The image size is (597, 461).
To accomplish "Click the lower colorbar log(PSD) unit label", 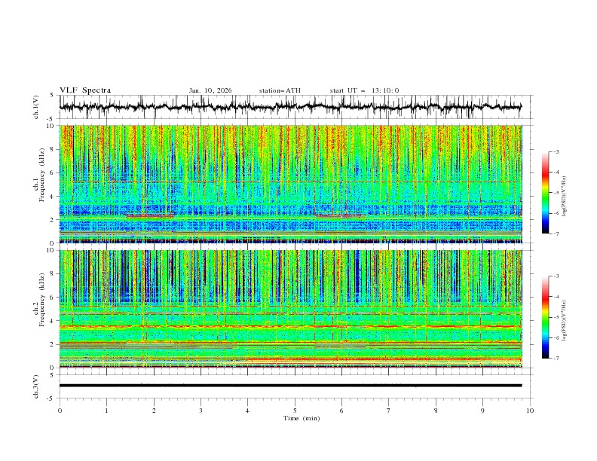I will tap(565, 321).
